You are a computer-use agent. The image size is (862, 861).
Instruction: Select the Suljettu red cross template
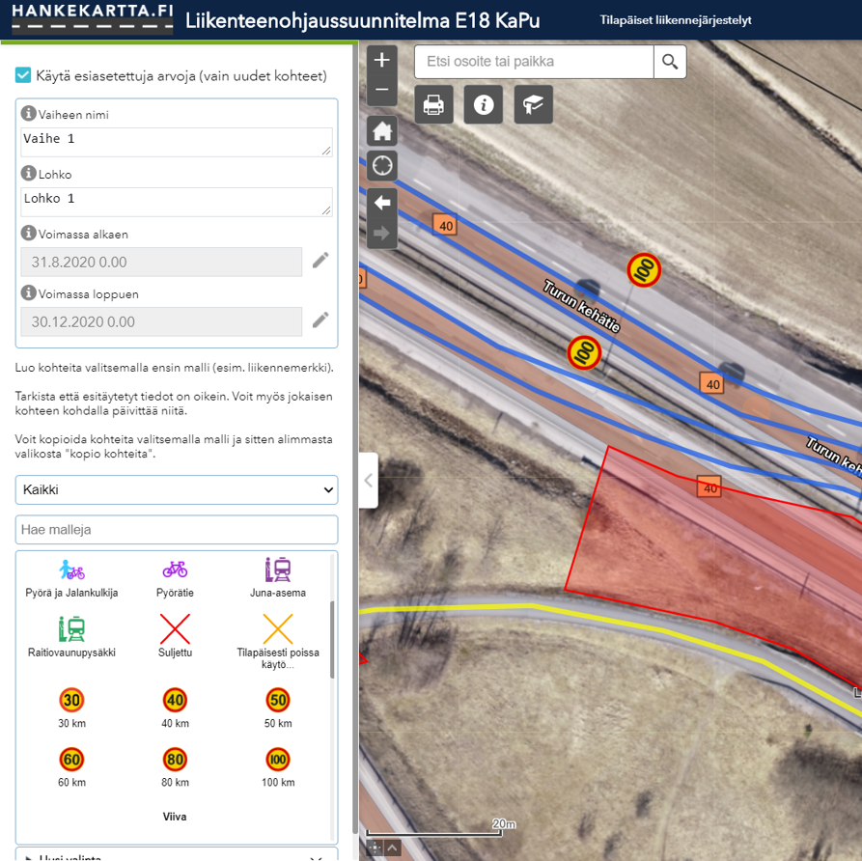(x=175, y=637)
